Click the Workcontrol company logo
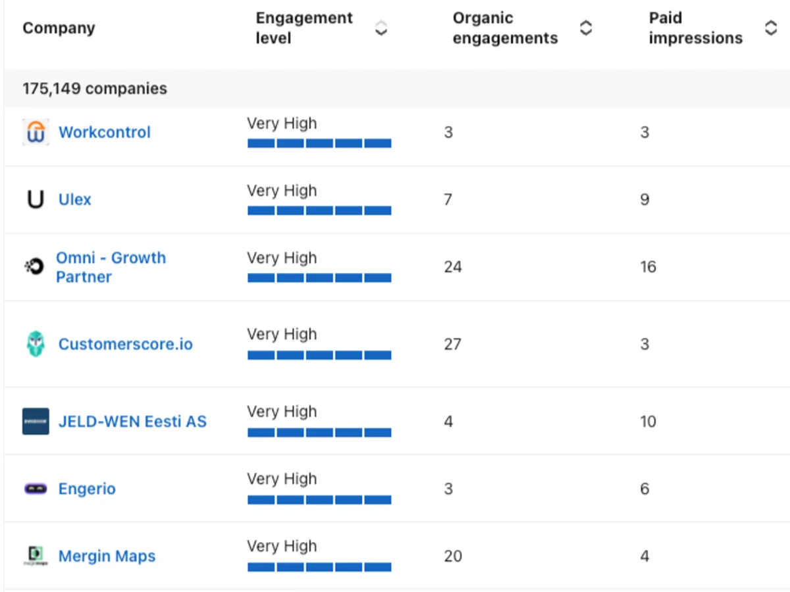The height and width of the screenshot is (592, 790). (x=36, y=132)
